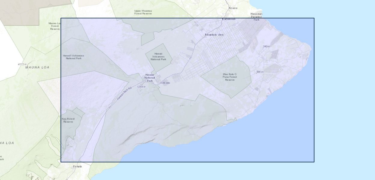Image resolution: width=375 pixels, height=180 pixels.
Task: Select the 596 m elevation point
Action: 260,72
